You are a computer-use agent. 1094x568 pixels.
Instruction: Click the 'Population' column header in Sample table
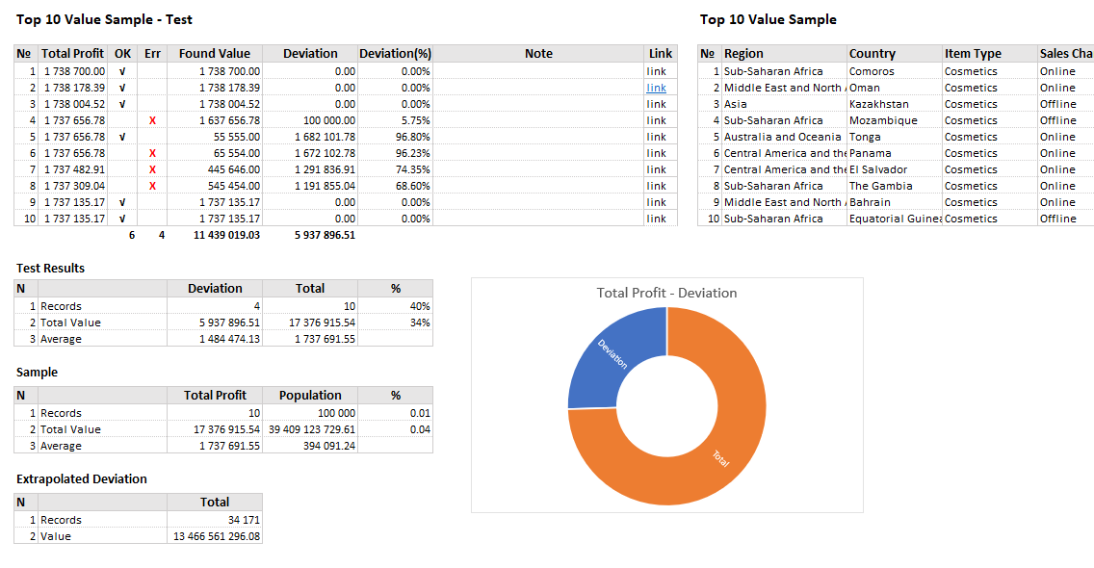click(310, 395)
